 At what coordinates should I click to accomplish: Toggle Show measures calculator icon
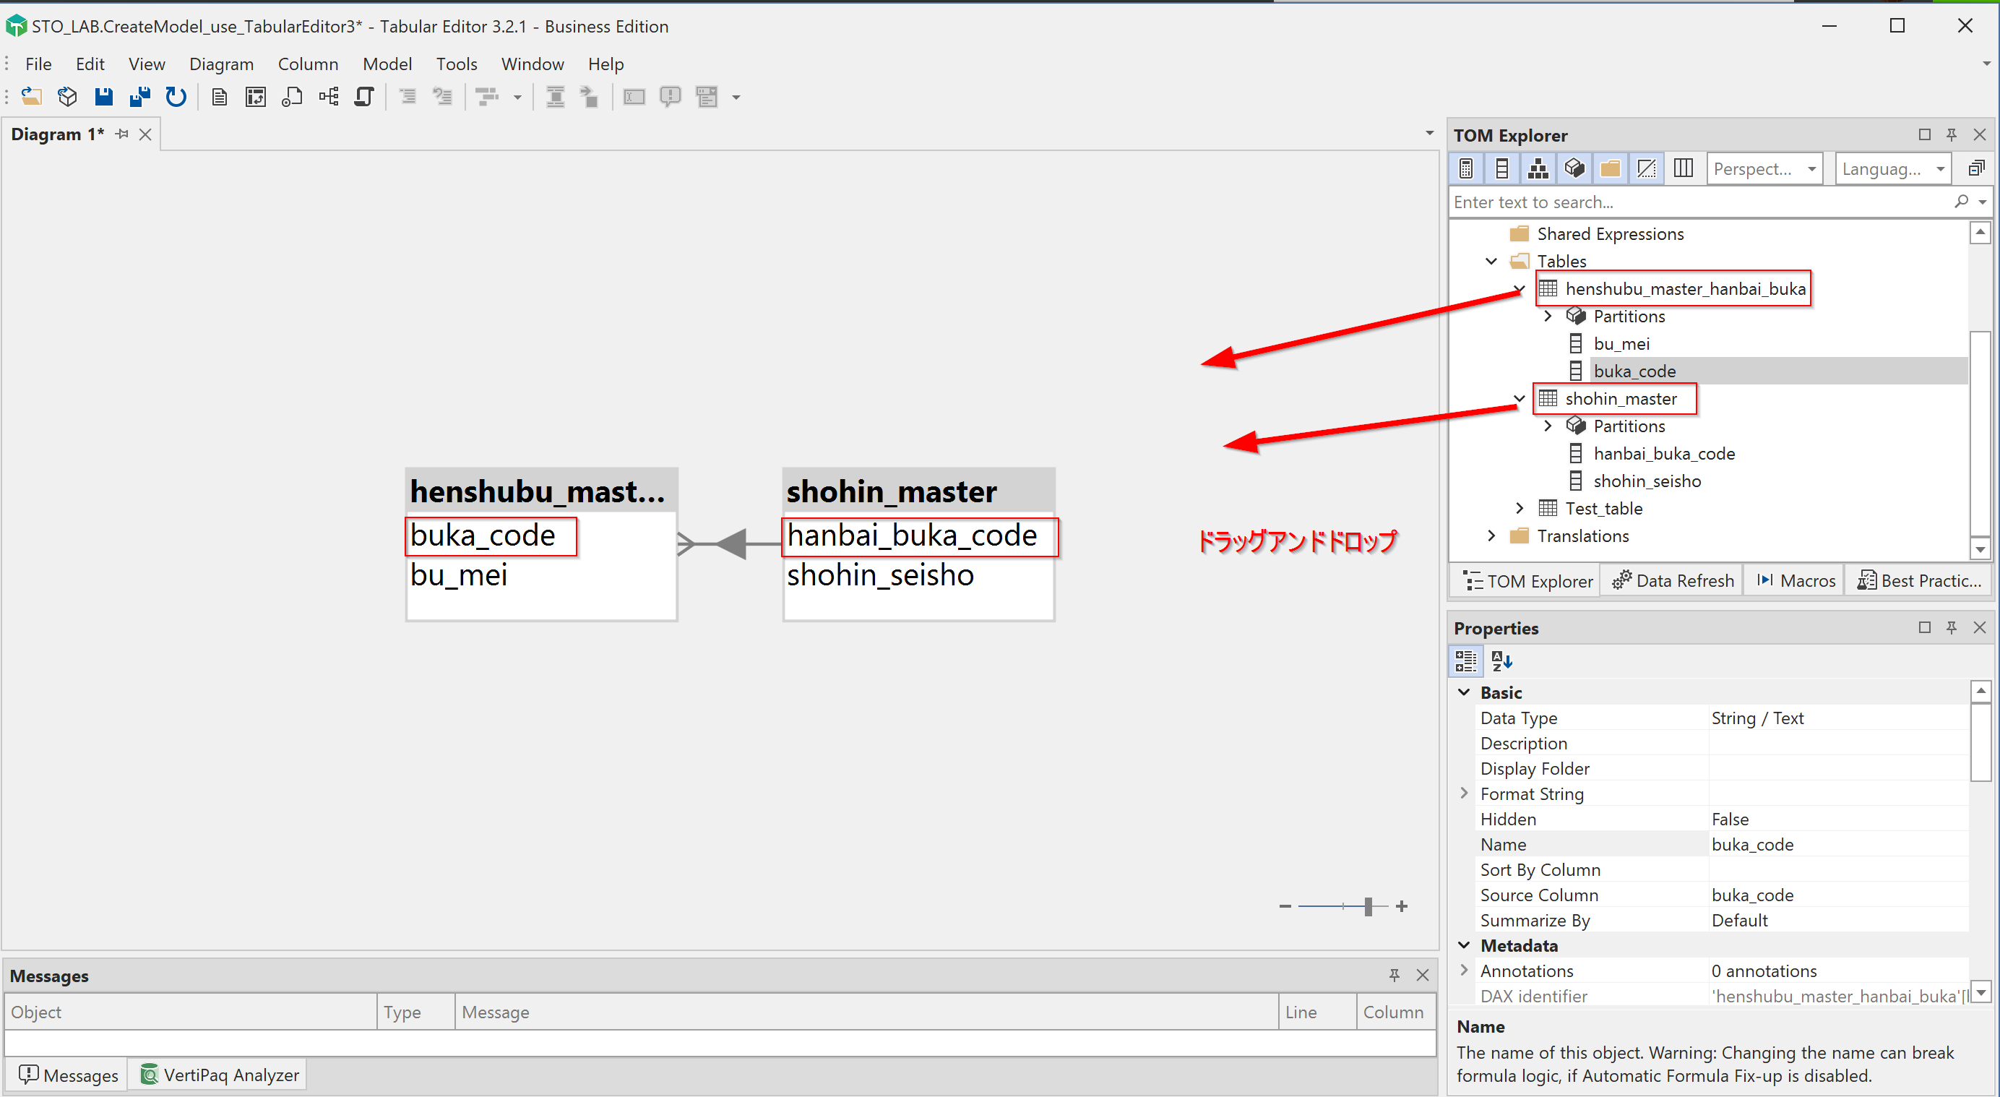click(x=1466, y=168)
